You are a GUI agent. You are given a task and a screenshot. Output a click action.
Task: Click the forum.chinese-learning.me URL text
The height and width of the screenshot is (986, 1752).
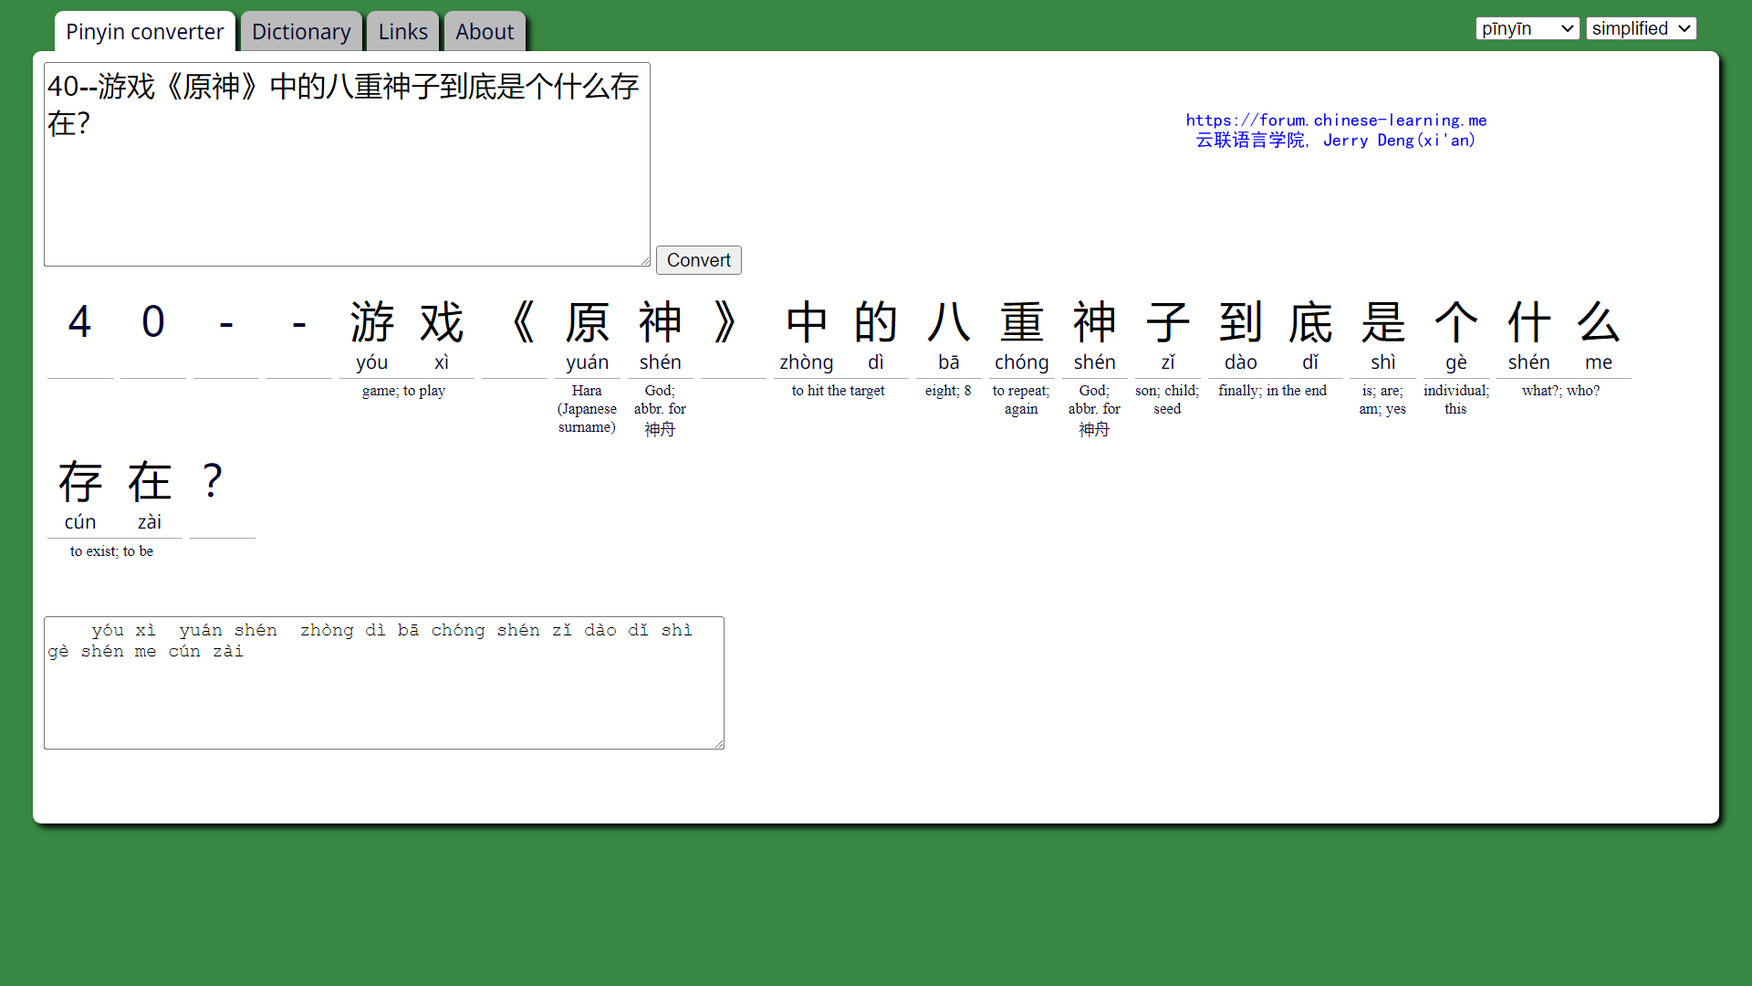(1336, 120)
